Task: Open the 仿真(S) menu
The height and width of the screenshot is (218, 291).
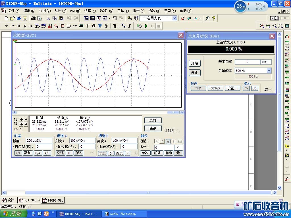Action: 90,11
